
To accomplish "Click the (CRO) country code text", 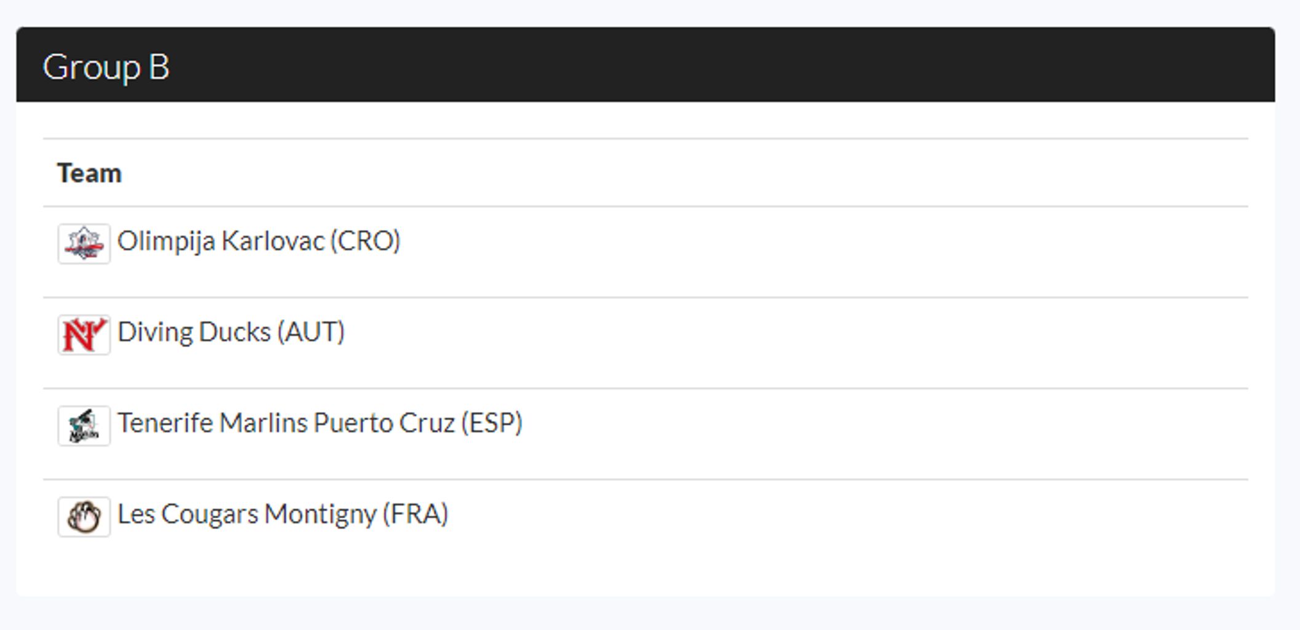I will tap(366, 241).
